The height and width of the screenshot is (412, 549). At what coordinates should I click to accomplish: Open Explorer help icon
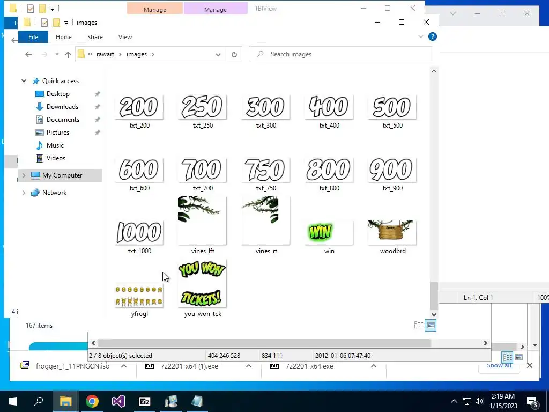tap(433, 36)
